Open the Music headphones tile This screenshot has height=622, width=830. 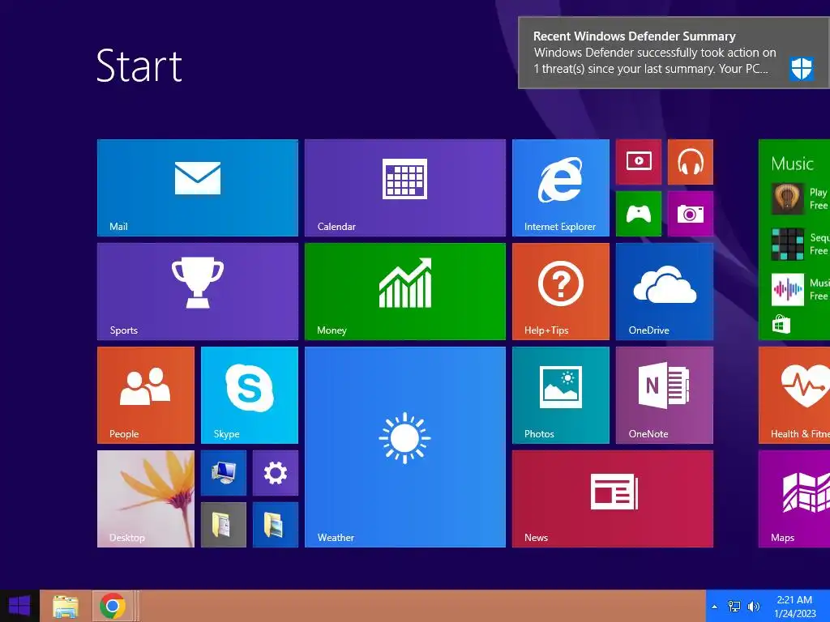point(691,162)
